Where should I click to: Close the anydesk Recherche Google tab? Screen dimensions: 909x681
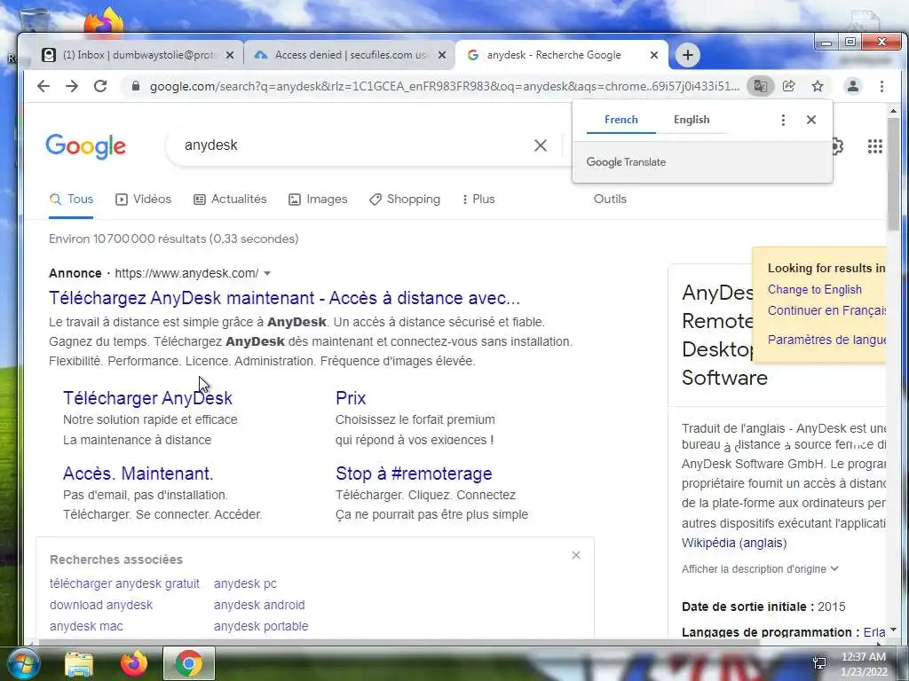(x=654, y=55)
